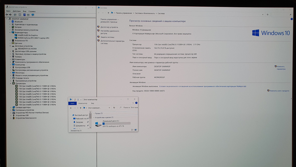The image size is (296, 167).
Task: Click Панель управления in System breadcrumb
Action: pyautogui.click(x=124, y=13)
